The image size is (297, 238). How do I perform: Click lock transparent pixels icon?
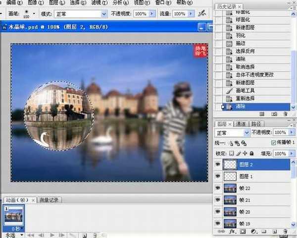[x=231, y=154]
